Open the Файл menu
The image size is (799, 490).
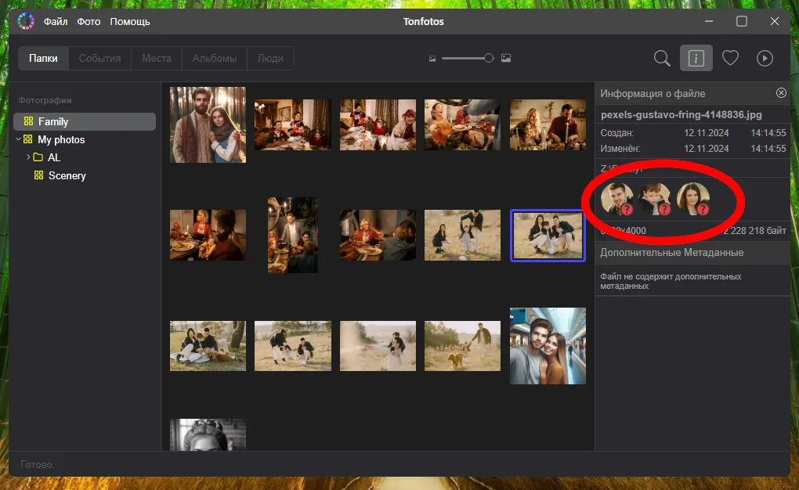[x=55, y=21]
